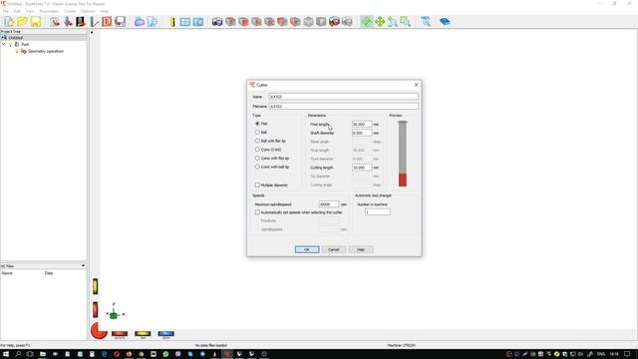Image resolution: width=638 pixels, height=359 pixels.
Task: Collapse the Part node in Project Tree
Action: (x=4, y=44)
